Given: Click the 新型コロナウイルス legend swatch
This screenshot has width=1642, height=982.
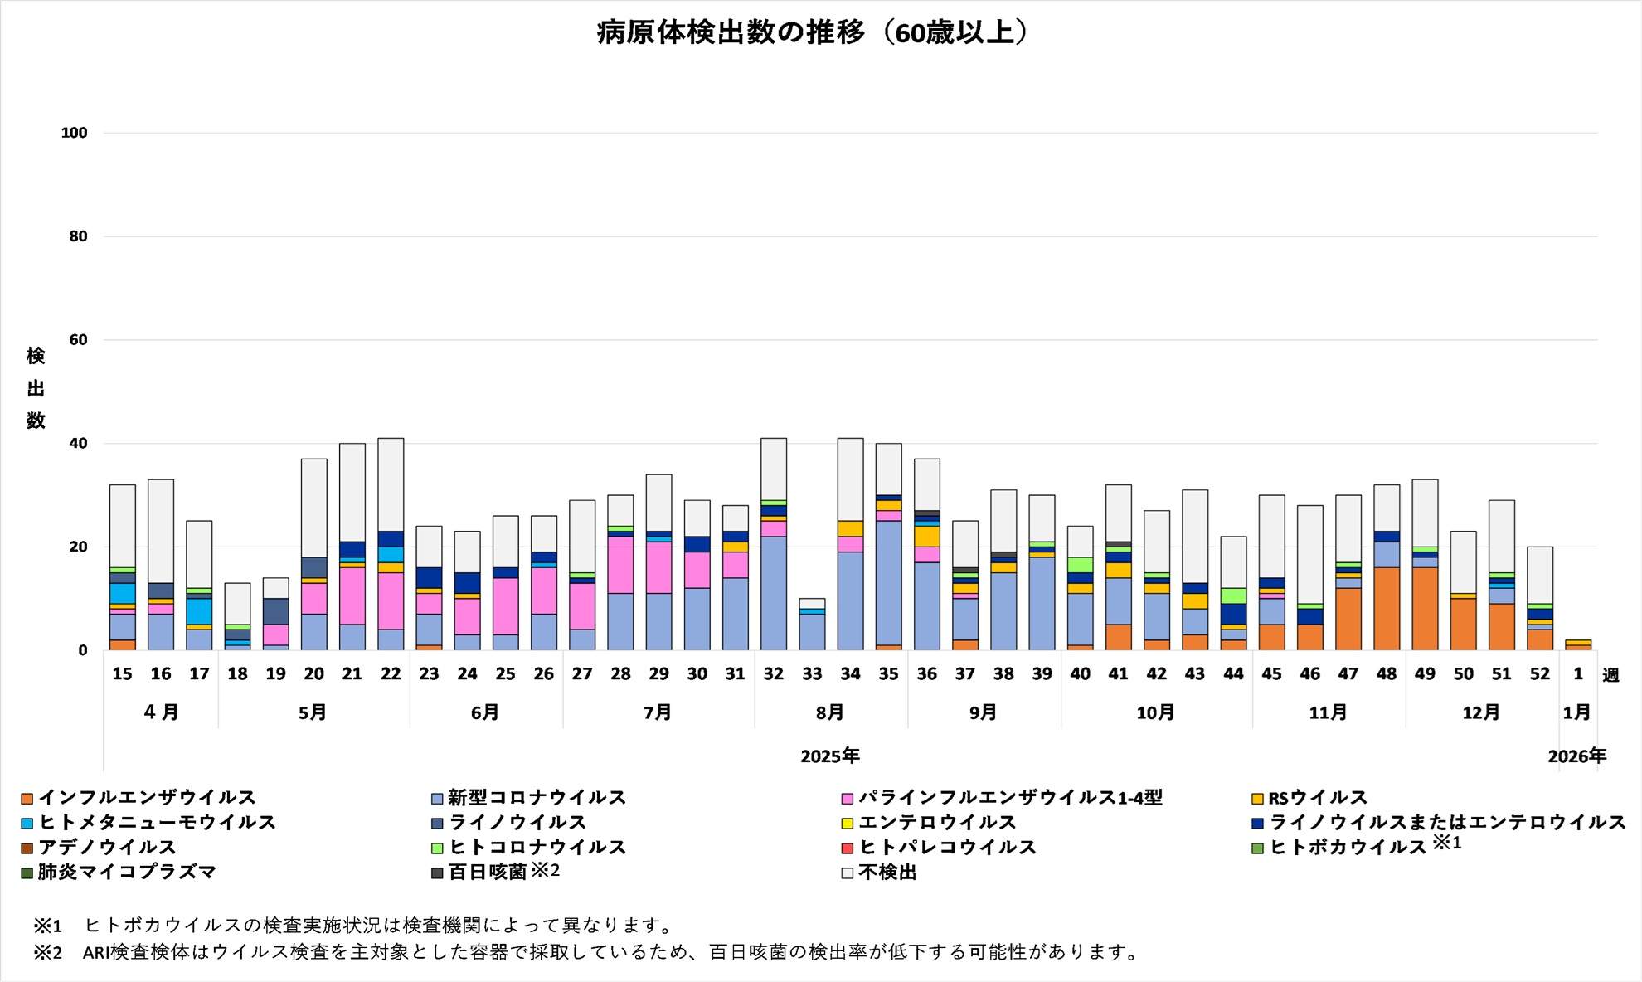Looking at the screenshot, I should [437, 799].
